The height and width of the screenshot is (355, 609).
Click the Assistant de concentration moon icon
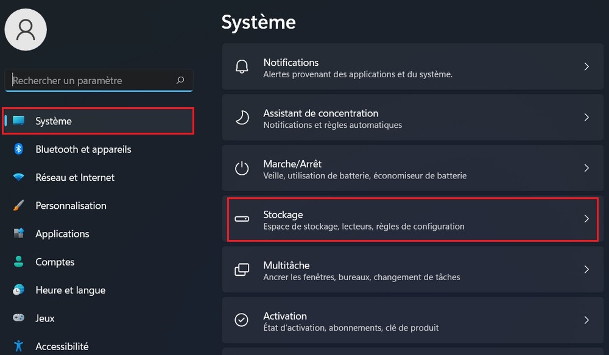tap(242, 118)
